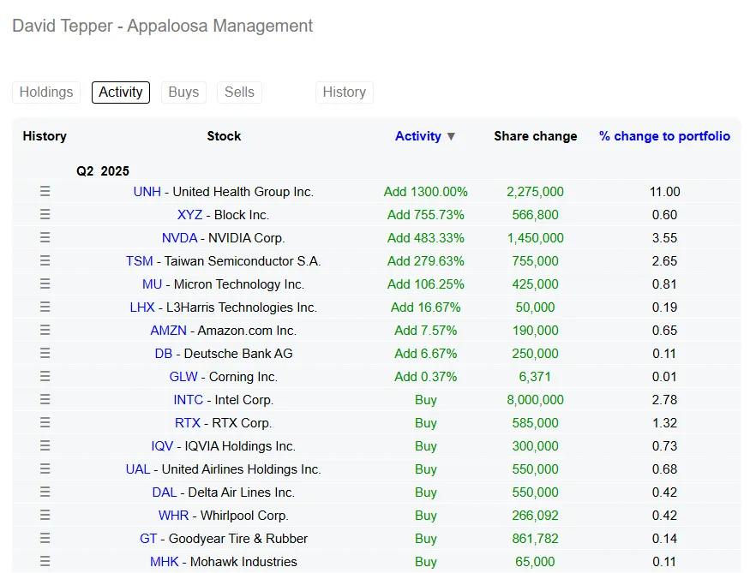Open AMZN ticker link
The width and height of the screenshot is (750, 573).
(x=168, y=331)
